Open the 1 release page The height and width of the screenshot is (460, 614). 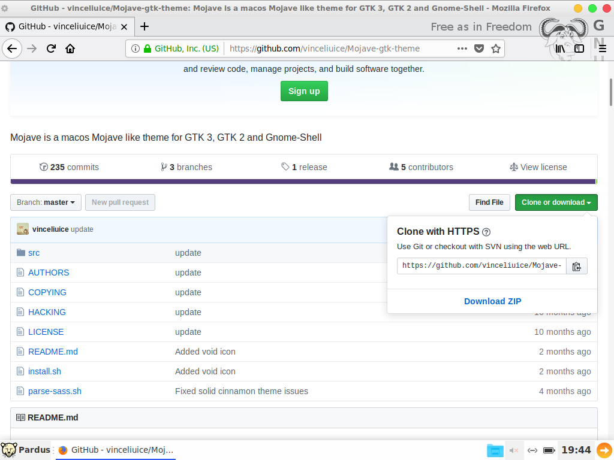coord(304,167)
